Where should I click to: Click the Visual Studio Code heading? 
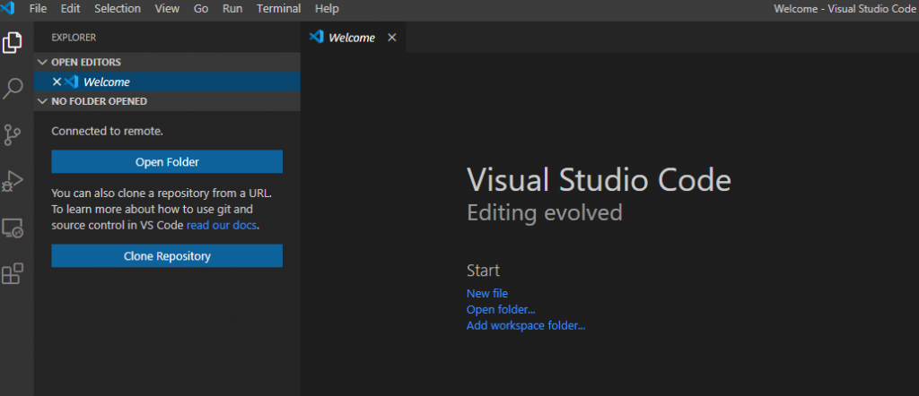coord(599,179)
